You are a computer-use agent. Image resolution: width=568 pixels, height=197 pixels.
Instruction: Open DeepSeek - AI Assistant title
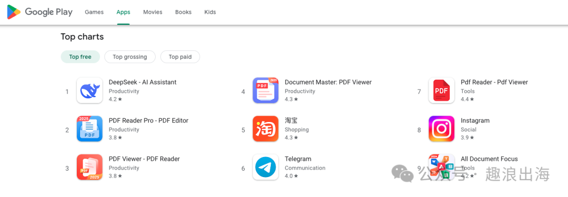[x=143, y=82]
